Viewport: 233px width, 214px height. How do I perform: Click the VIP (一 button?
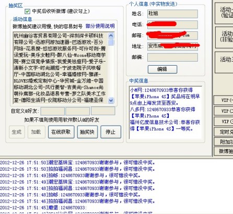click(224, 100)
